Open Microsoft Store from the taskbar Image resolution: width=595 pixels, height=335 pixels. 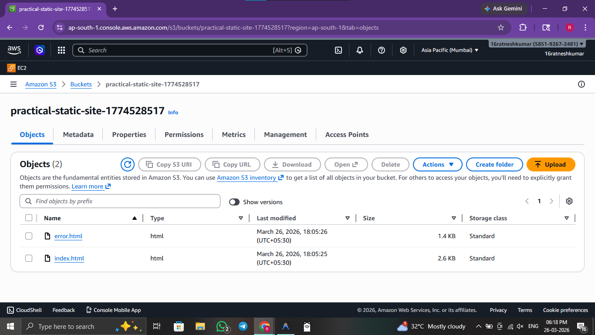(179, 326)
